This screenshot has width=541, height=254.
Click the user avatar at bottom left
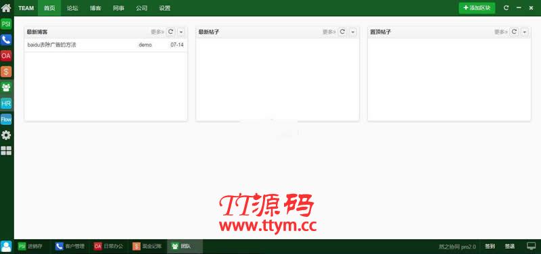click(6, 246)
